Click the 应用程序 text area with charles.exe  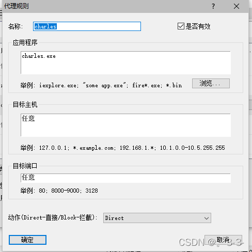[x=125, y=62]
